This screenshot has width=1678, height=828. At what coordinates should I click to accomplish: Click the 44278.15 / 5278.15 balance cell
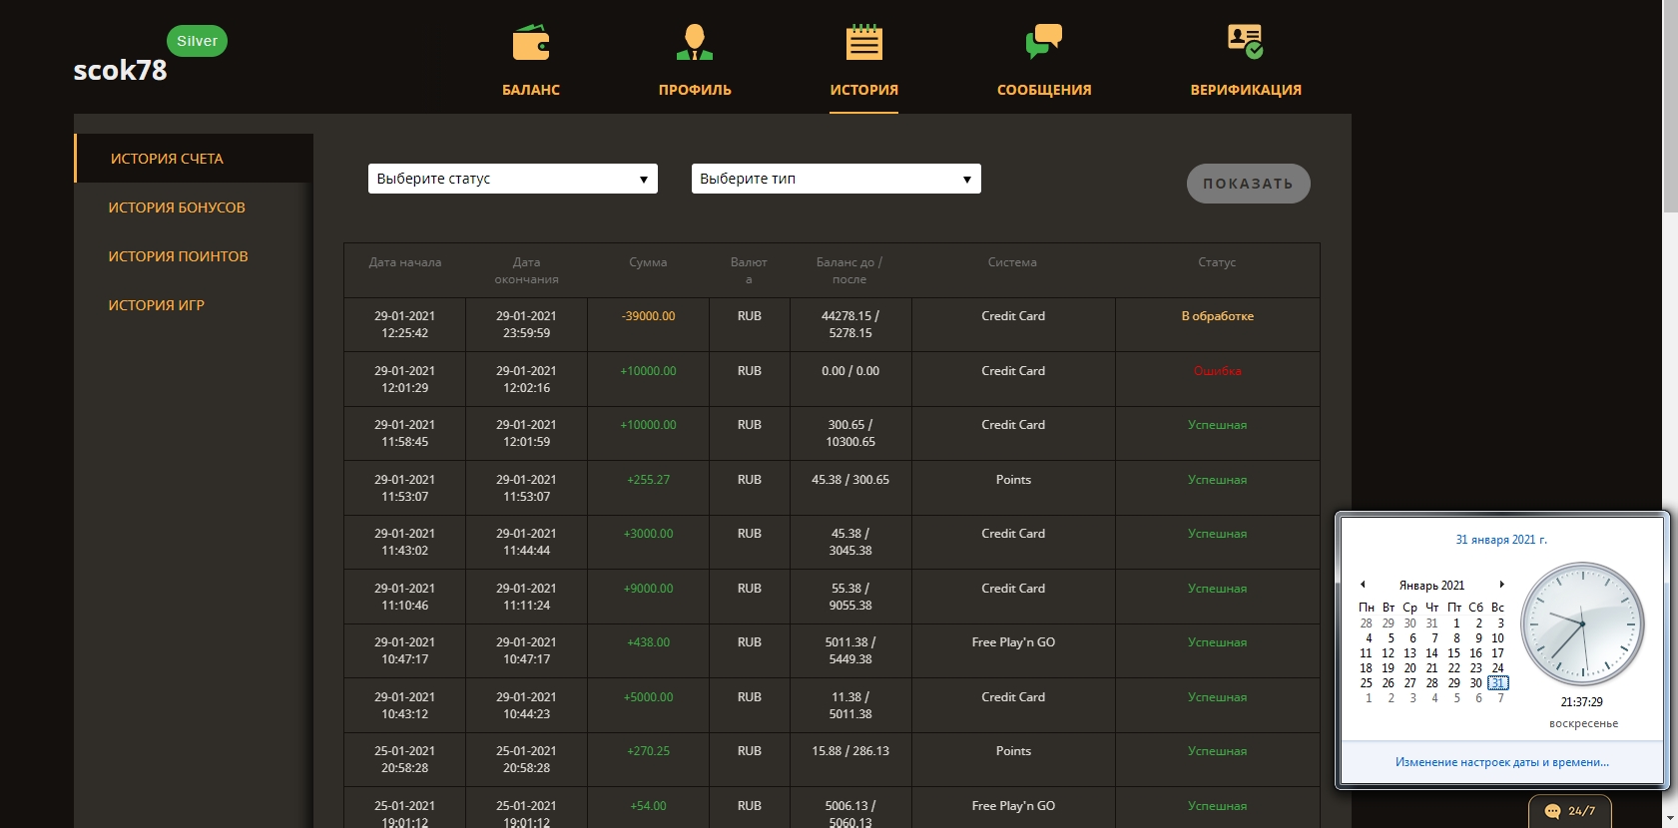coord(850,324)
